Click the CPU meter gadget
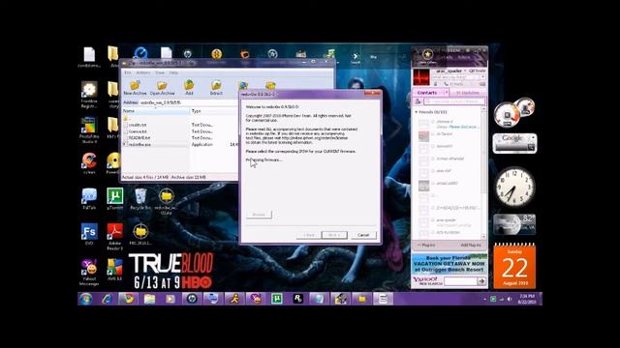The image size is (620, 348). pos(514,112)
